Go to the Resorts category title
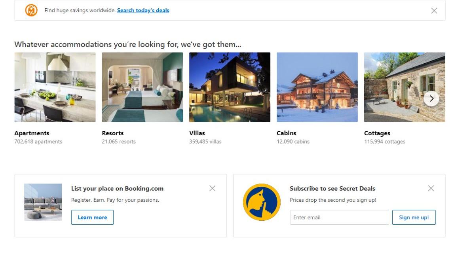This screenshot has height=267, width=475. [113, 133]
